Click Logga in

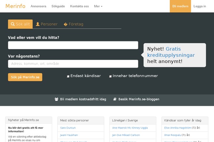200,6
